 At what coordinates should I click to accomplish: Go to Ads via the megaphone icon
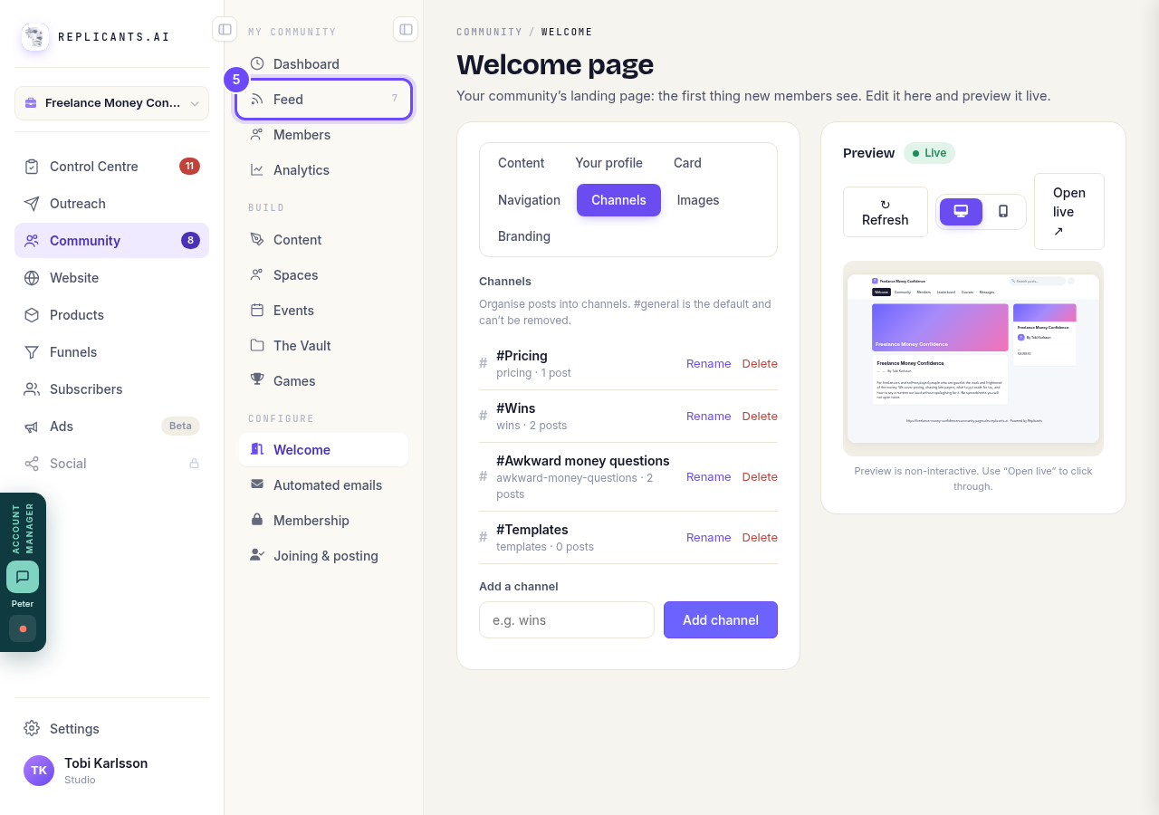click(x=32, y=427)
